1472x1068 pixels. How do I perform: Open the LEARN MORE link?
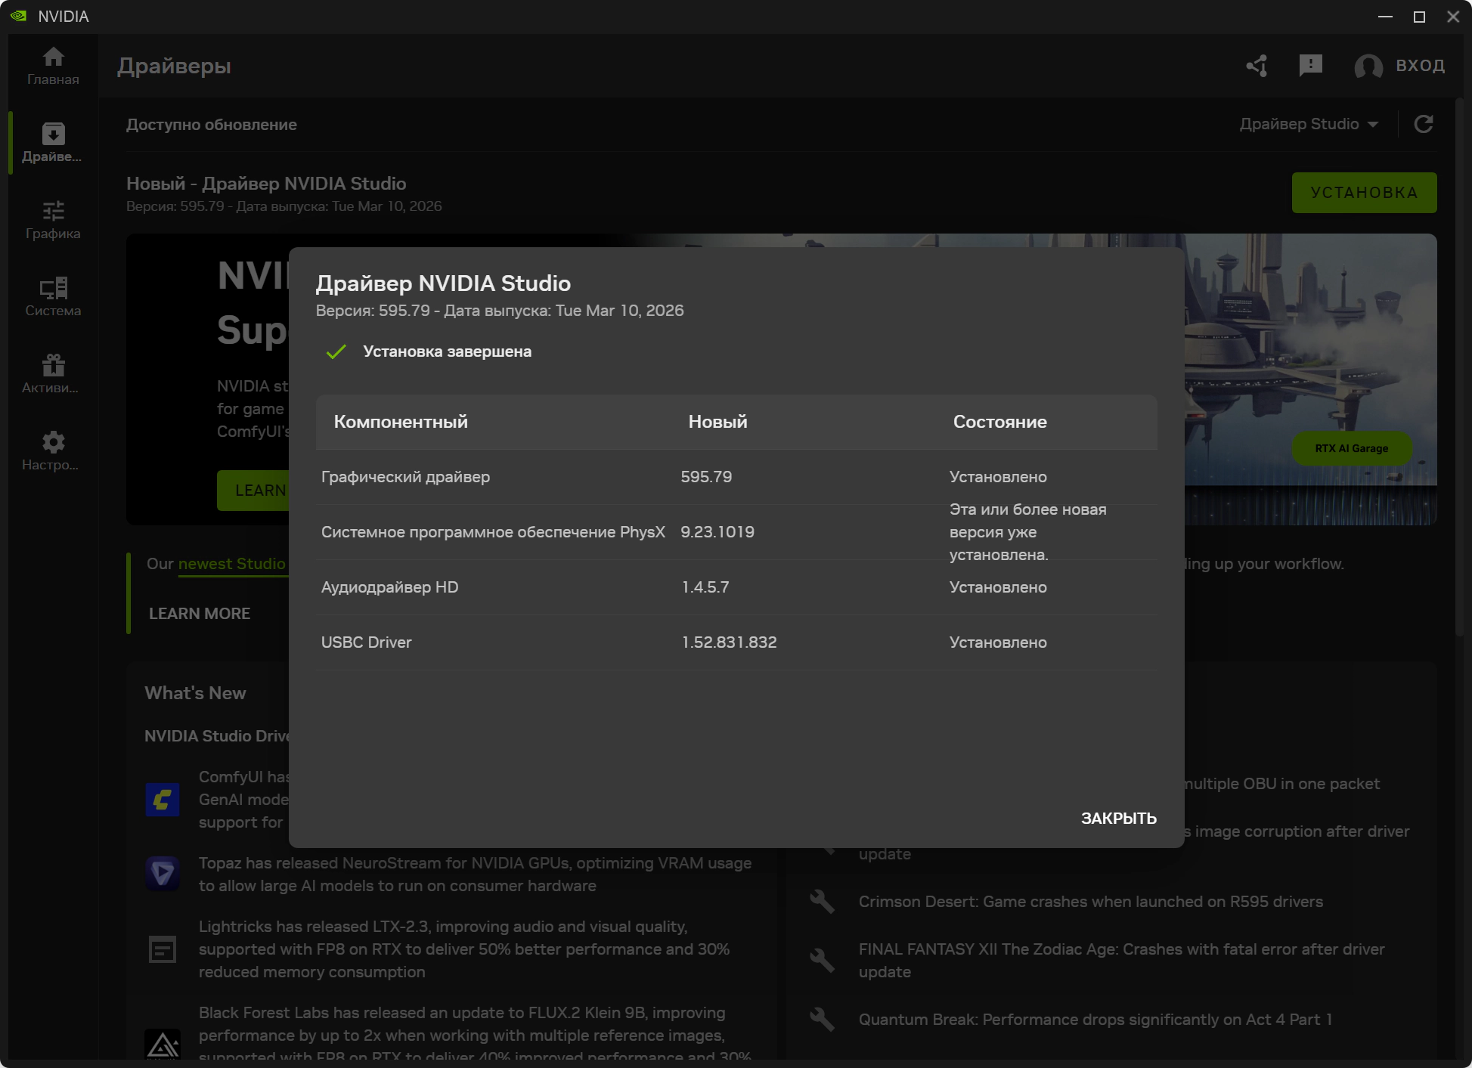[x=200, y=614]
